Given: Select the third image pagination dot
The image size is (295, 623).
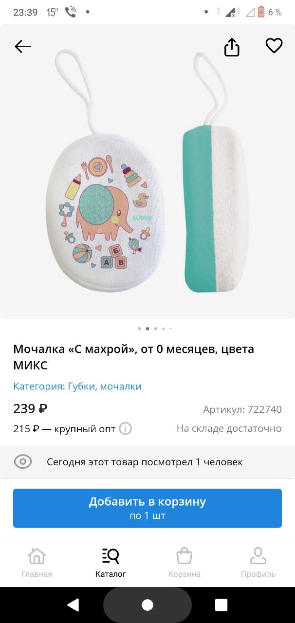Looking at the screenshot, I should (155, 329).
